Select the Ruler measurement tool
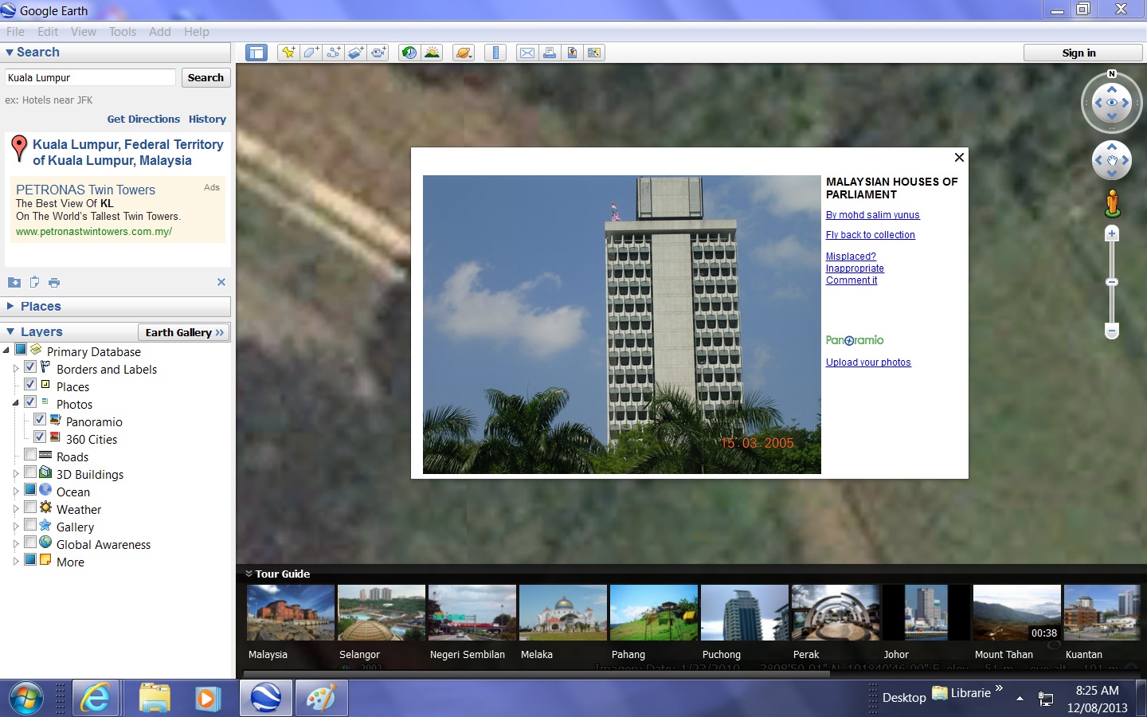 pos(495,53)
